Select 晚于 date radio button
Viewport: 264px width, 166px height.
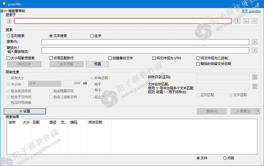click(x=96, y=84)
